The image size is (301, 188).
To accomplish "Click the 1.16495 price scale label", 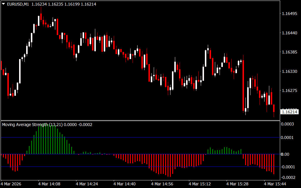I will [290, 14].
